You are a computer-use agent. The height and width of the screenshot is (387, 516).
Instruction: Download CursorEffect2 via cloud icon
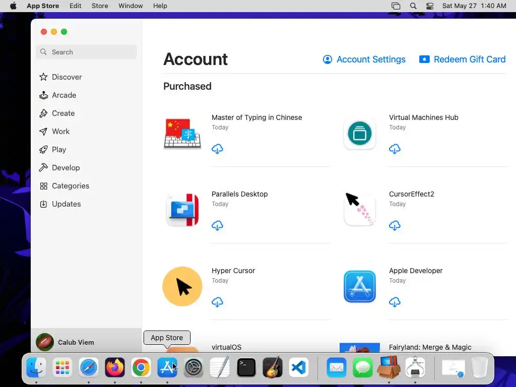395,226
